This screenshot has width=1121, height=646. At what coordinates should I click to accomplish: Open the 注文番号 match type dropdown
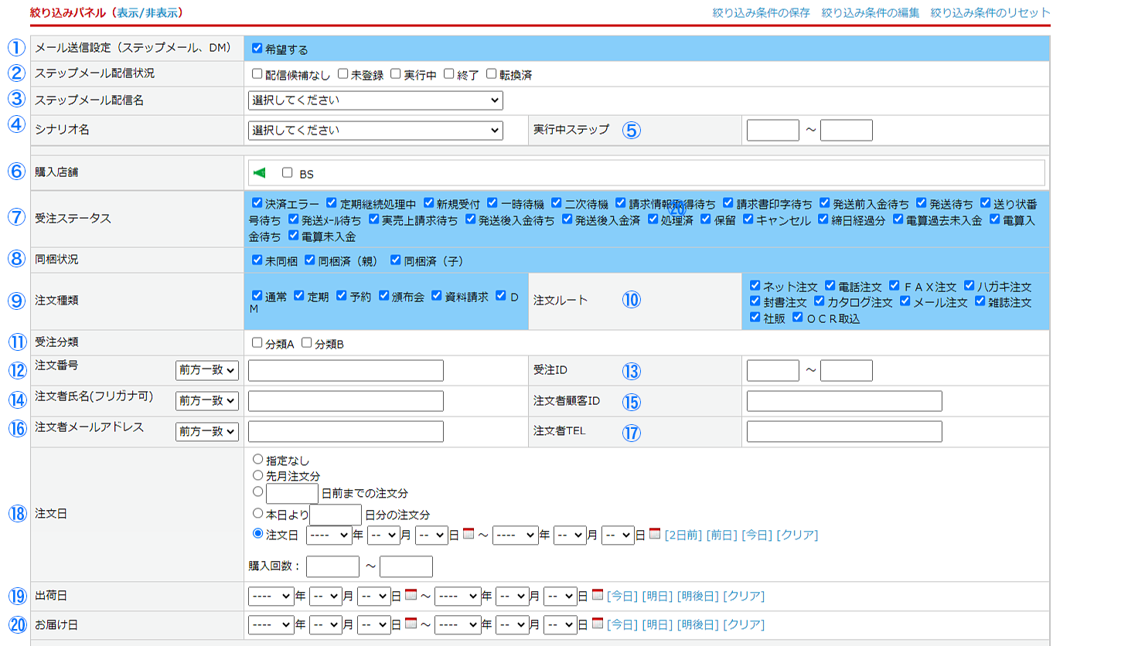[207, 371]
